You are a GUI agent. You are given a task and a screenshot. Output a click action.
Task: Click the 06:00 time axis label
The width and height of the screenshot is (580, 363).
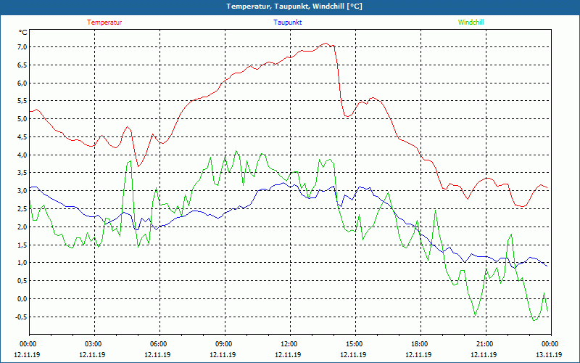click(158, 344)
